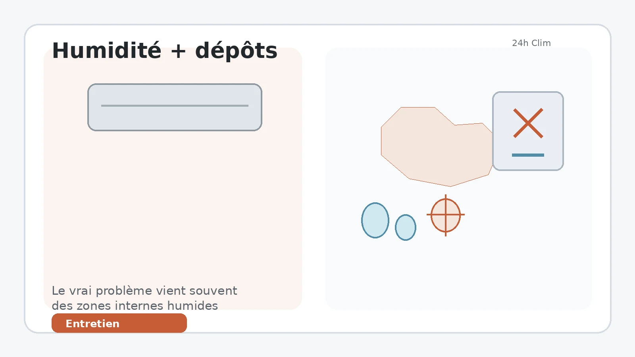Click the large blue water droplet
The width and height of the screenshot is (635, 357).
[375, 221]
